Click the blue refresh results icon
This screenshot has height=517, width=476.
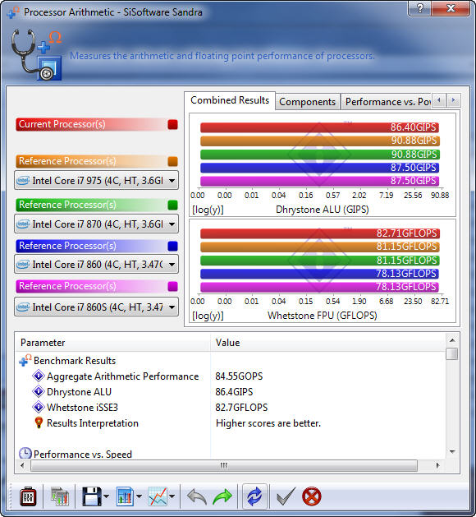click(x=254, y=496)
